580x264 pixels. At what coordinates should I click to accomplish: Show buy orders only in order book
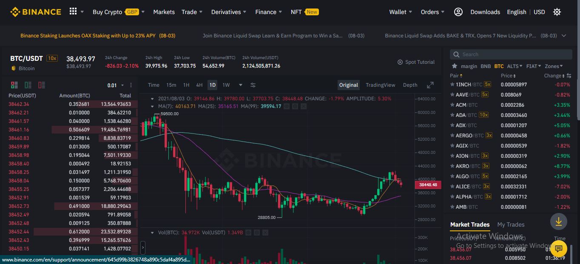(x=28, y=85)
